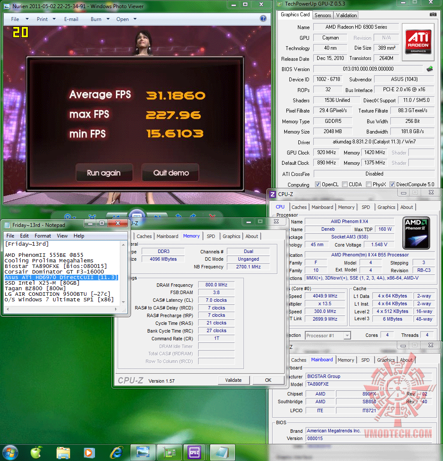Click the '800.0 MHz' DRAM Frequency value

click(216, 285)
